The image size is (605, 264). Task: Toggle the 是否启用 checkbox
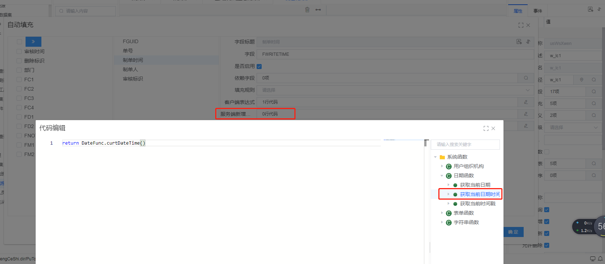tap(259, 67)
